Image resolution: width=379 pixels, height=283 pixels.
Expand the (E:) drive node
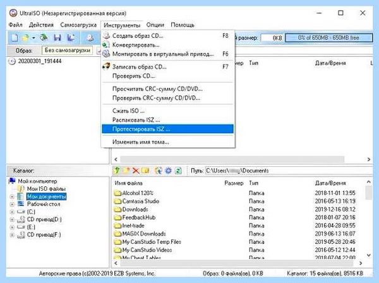[12, 227]
